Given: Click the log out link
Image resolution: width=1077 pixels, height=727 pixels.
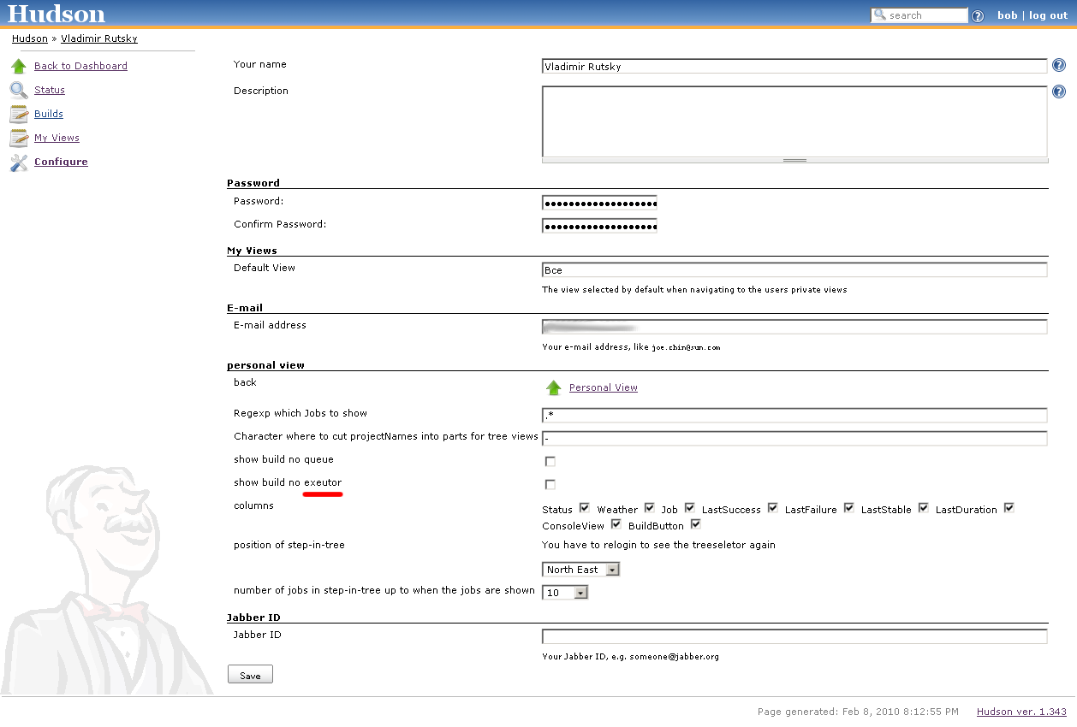Looking at the screenshot, I should pyautogui.click(x=1048, y=15).
